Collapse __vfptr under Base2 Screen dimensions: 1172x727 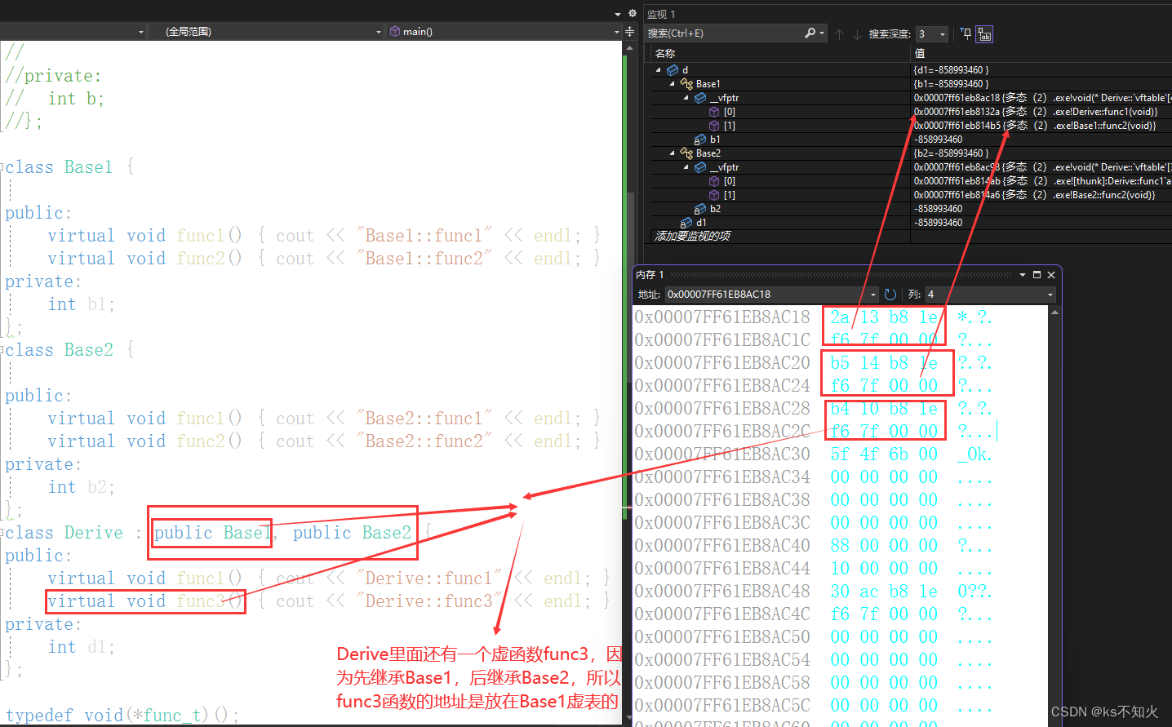(686, 167)
